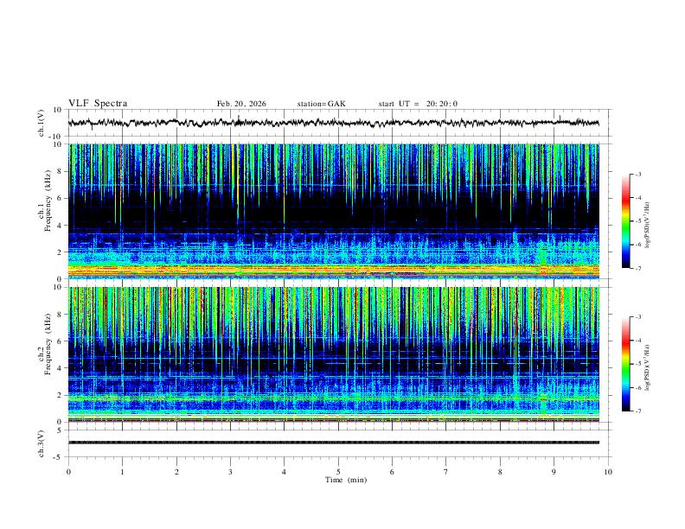Click the '-5' tick on ch.1 colorbar
Image resolution: width=685 pixels, height=529 pixels.
(638, 221)
